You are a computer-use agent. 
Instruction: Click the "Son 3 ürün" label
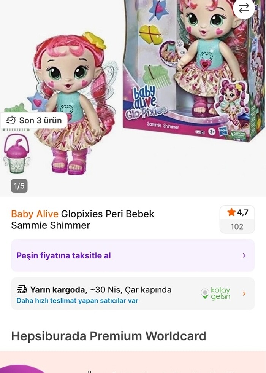point(40,121)
